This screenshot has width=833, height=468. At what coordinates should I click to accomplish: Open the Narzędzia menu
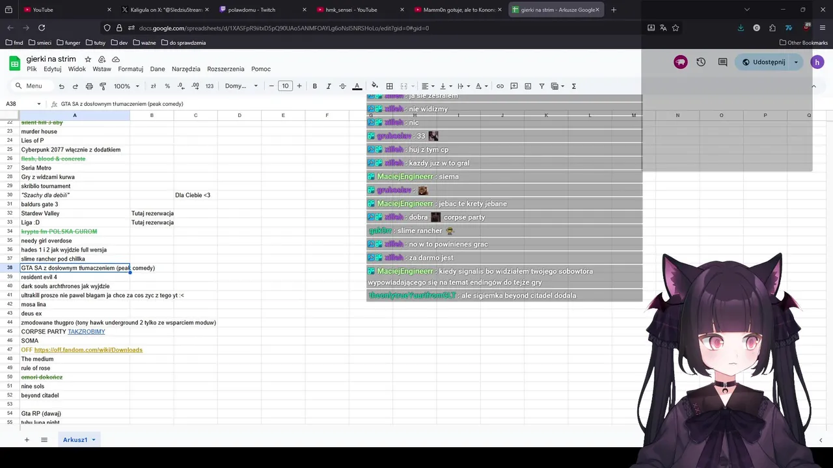click(x=186, y=69)
